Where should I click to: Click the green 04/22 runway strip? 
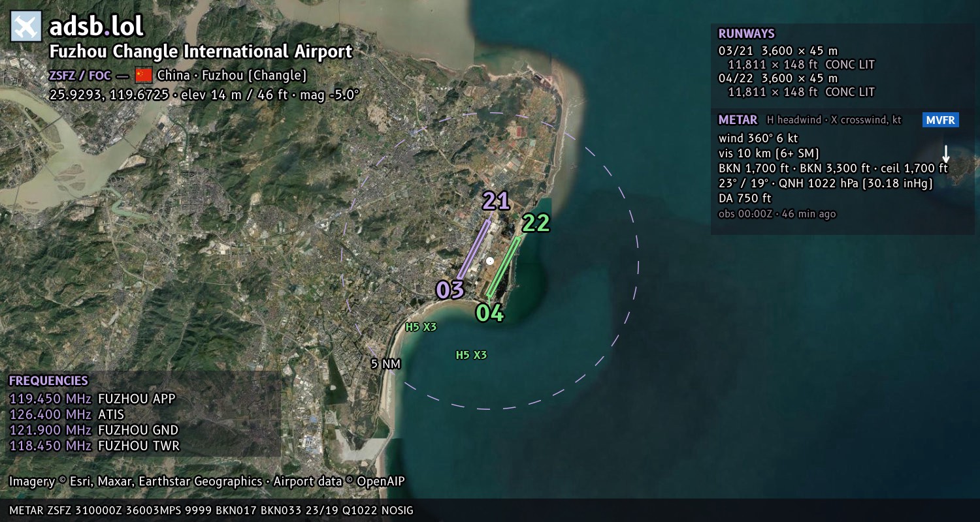point(504,267)
